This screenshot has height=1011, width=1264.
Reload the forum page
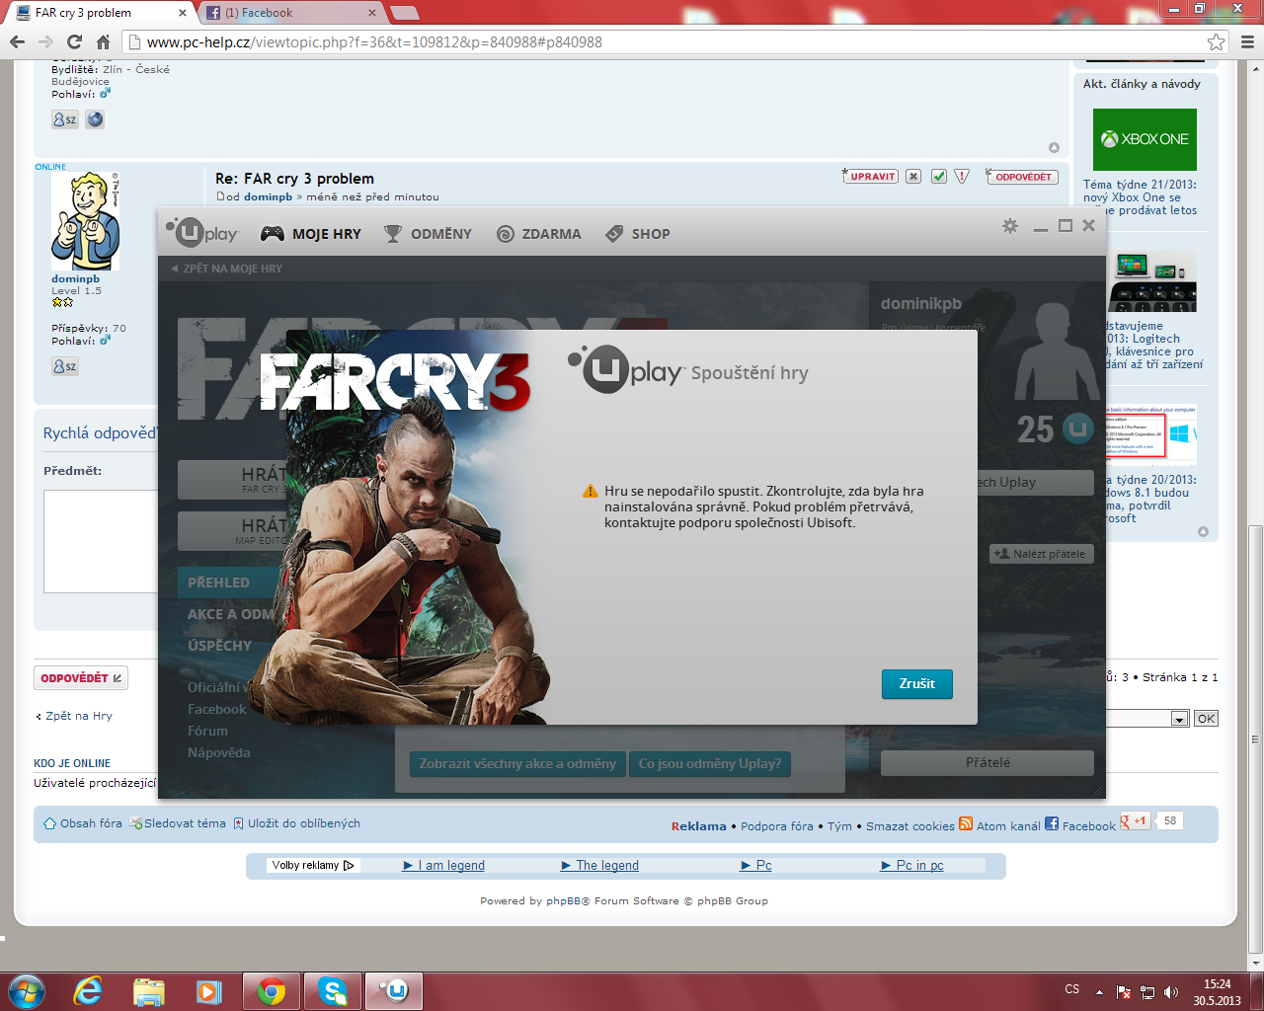74,41
